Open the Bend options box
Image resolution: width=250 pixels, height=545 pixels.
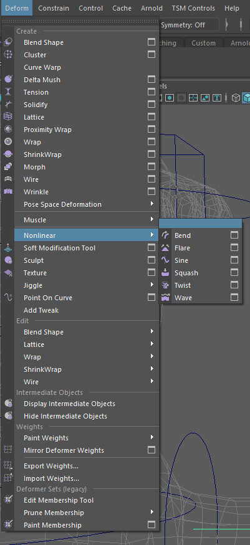pyautogui.click(x=234, y=235)
